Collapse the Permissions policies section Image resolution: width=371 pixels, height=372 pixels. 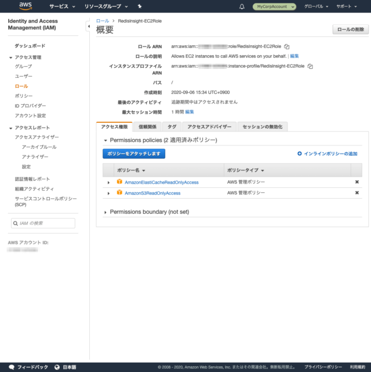tap(106, 140)
